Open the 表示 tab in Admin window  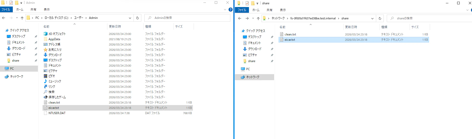(47, 10)
